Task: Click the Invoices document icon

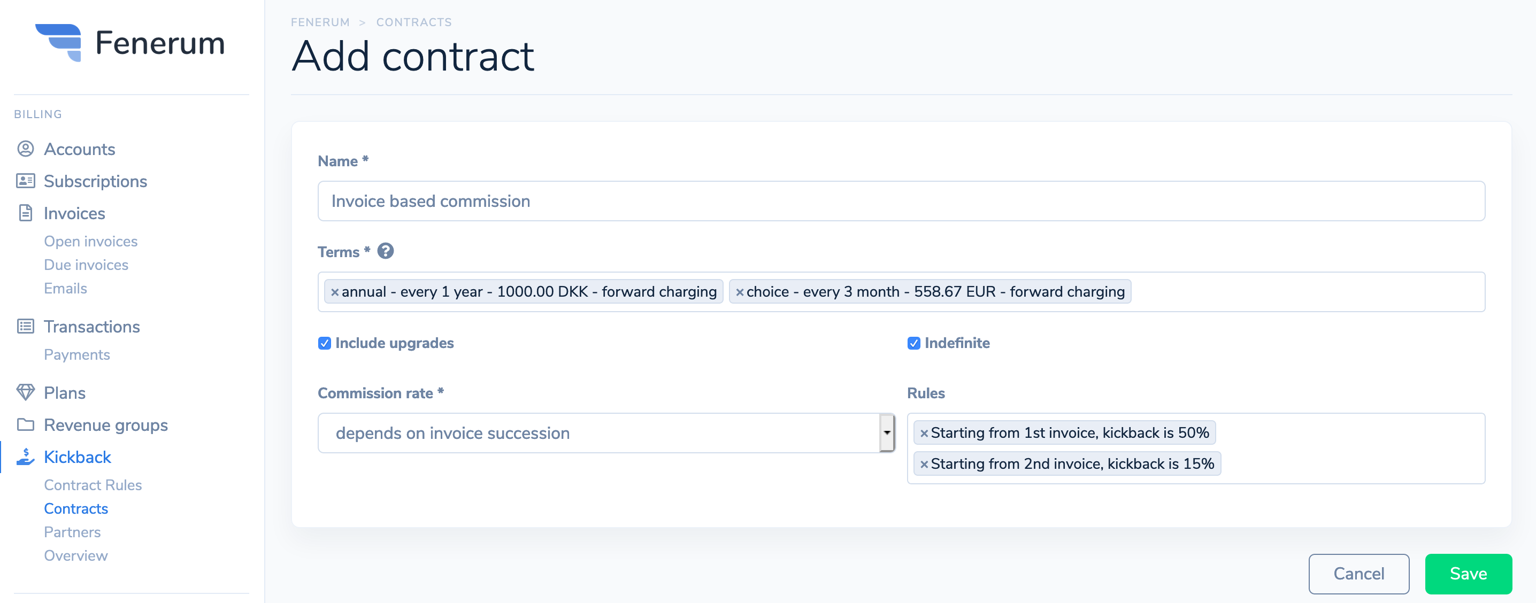Action: click(x=25, y=213)
